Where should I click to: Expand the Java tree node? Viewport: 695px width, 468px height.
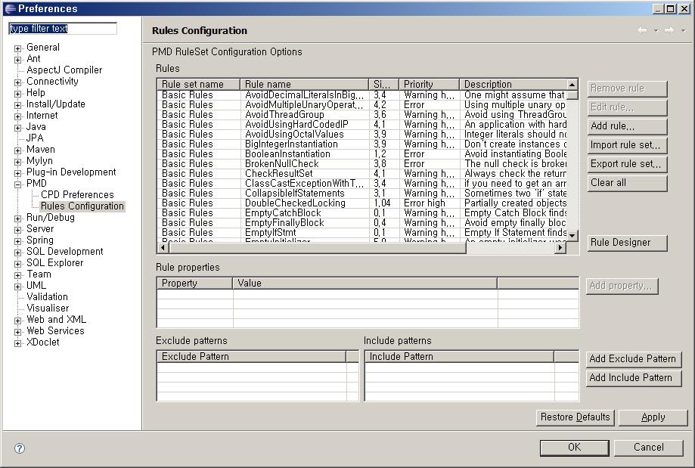pos(17,128)
